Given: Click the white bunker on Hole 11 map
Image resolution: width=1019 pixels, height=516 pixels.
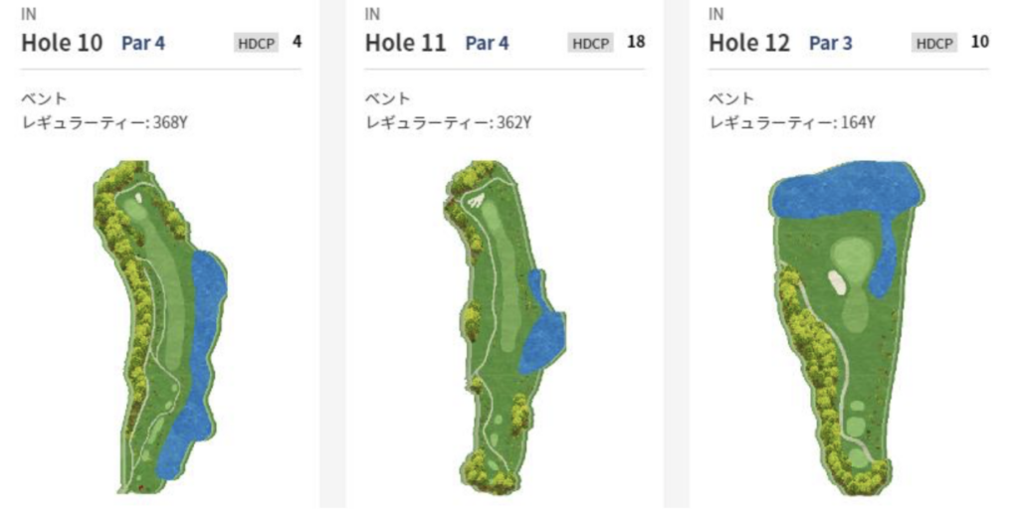Looking at the screenshot, I should click(476, 201).
